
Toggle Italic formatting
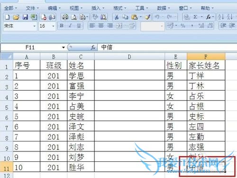70,26
